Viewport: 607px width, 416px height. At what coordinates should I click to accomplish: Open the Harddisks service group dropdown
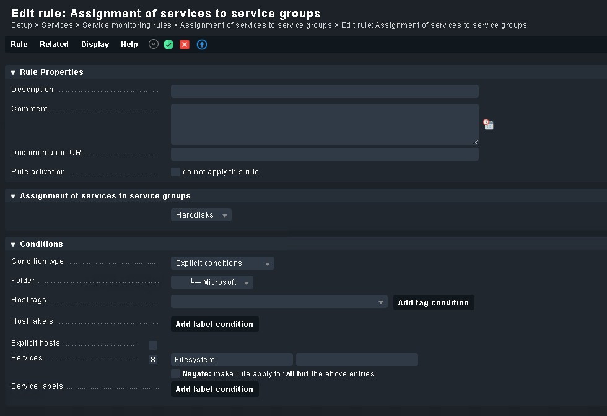201,215
